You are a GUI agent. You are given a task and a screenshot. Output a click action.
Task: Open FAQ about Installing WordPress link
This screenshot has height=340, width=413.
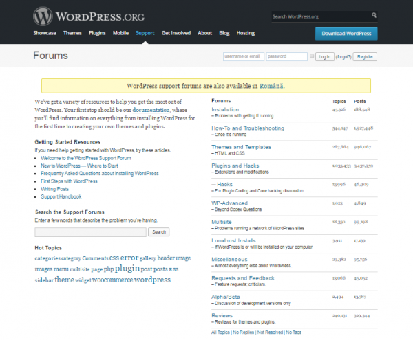100,173
